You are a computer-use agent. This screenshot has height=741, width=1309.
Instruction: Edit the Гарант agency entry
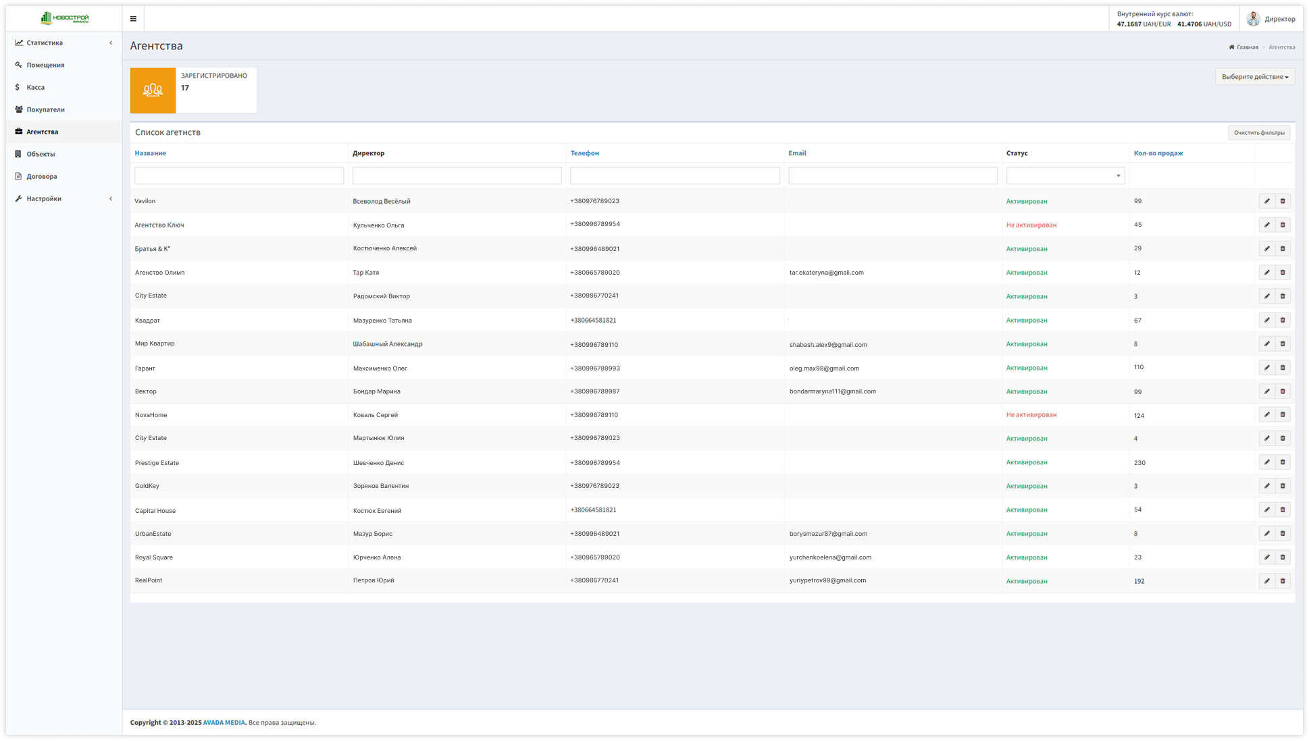click(1266, 367)
